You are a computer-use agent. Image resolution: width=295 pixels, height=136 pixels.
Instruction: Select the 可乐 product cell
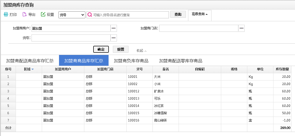click(x=166, y=99)
